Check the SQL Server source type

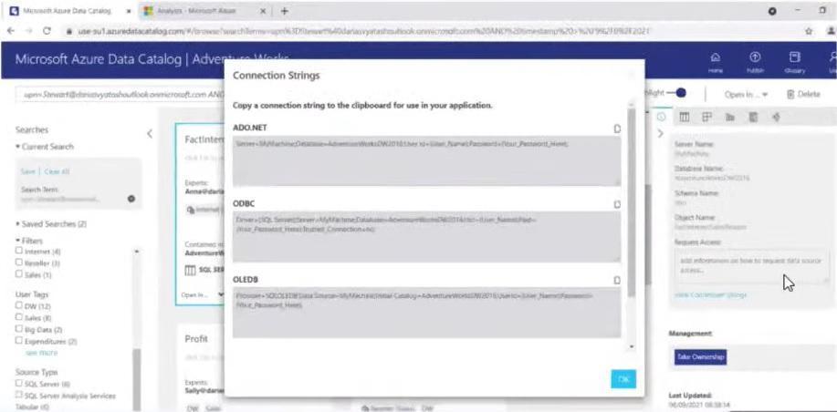19,383
